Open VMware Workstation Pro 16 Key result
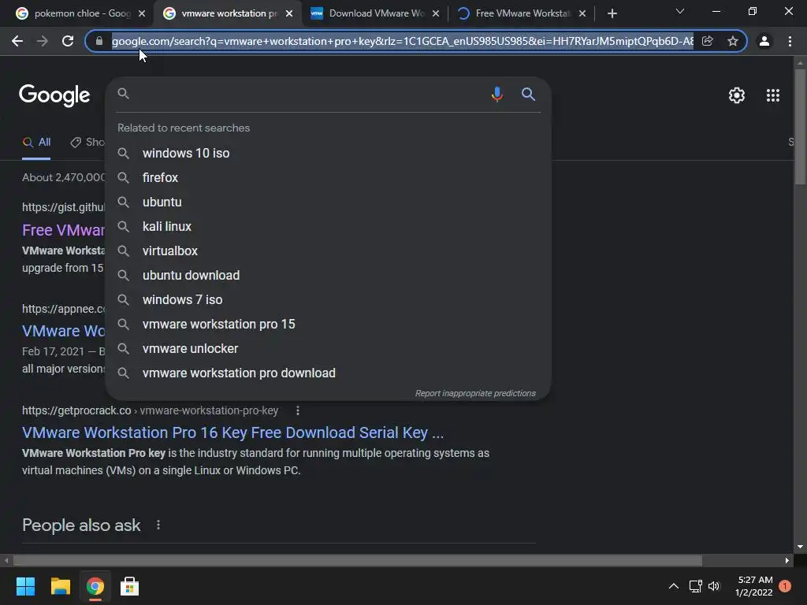The height and width of the screenshot is (605, 807). (x=232, y=432)
